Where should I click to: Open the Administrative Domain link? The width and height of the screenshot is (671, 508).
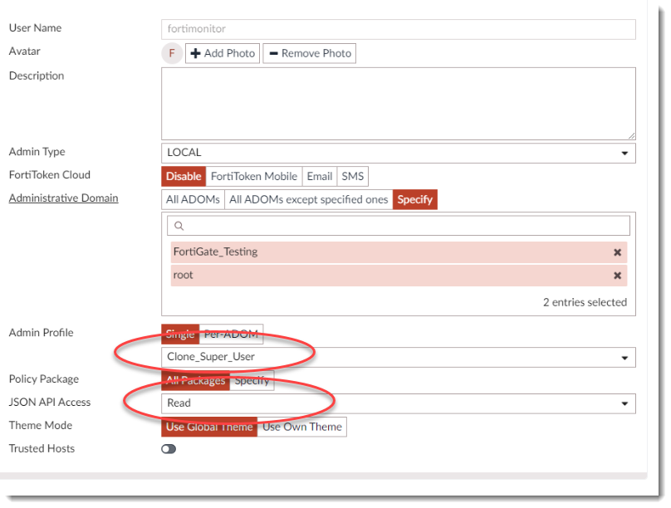click(63, 198)
